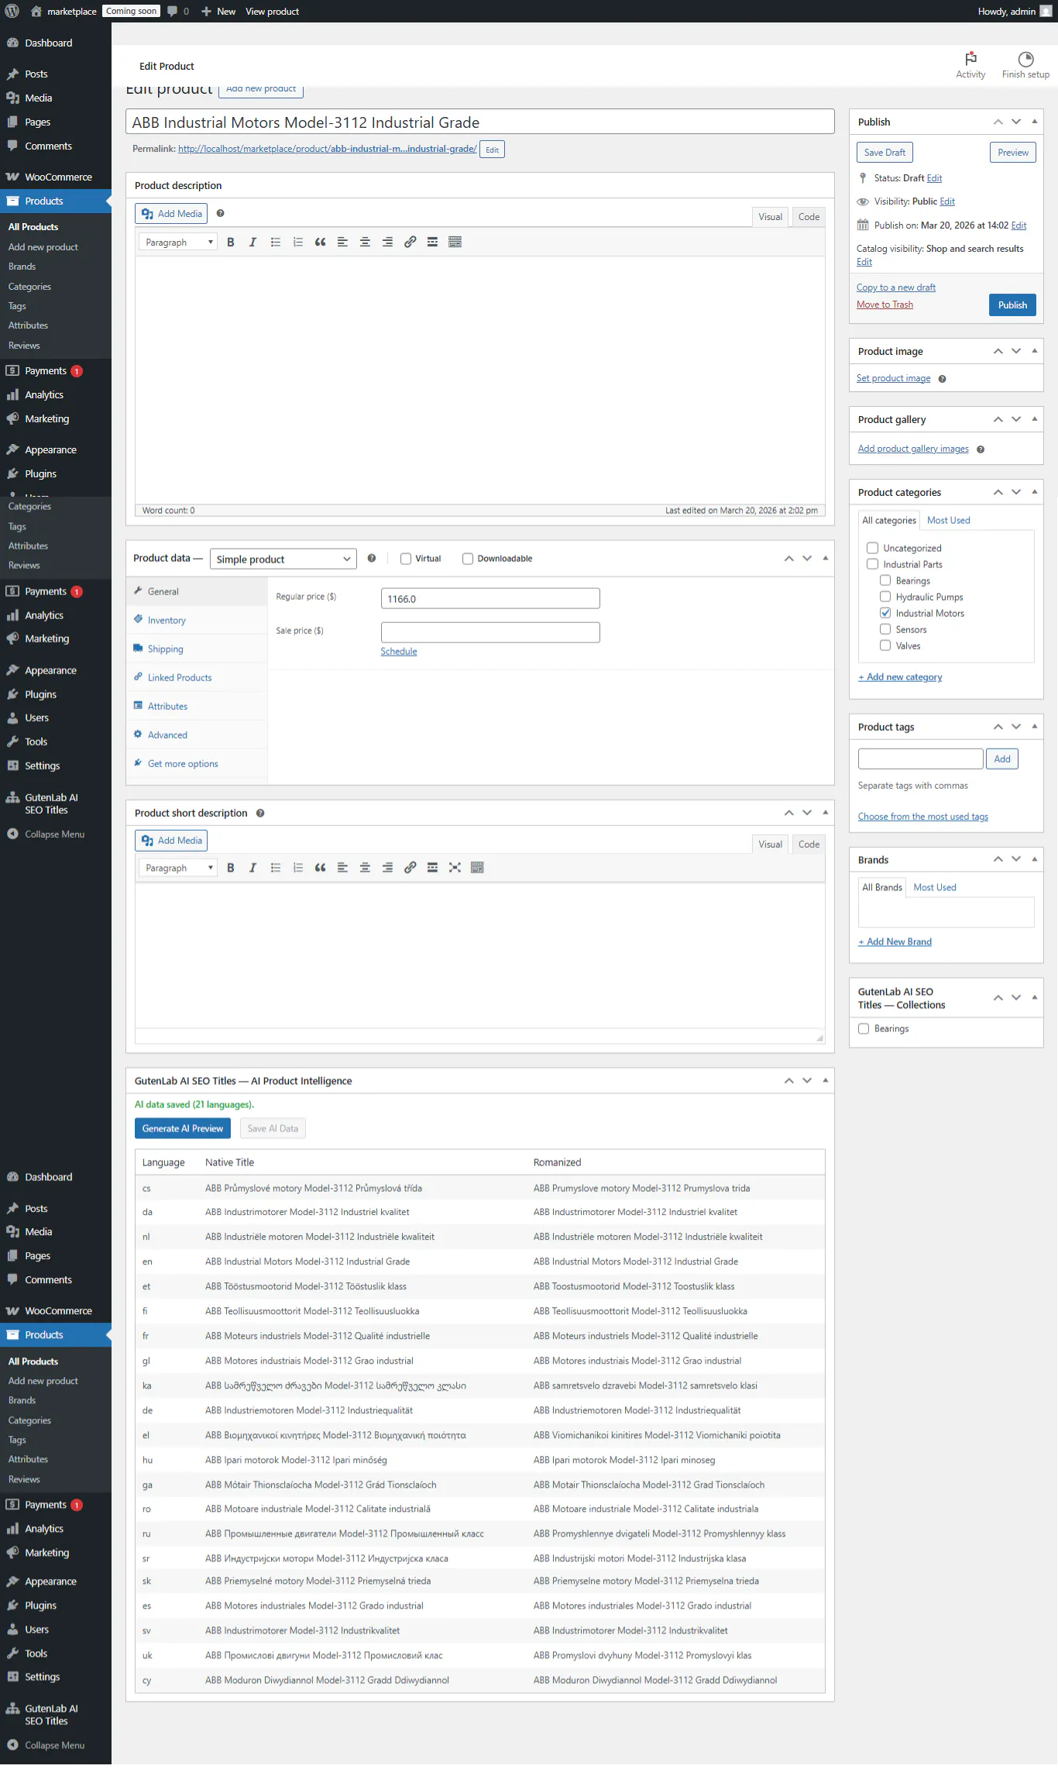Open the WordPress logo menu in admin bar
Screen dimensions: 1058x1769
click(x=12, y=11)
